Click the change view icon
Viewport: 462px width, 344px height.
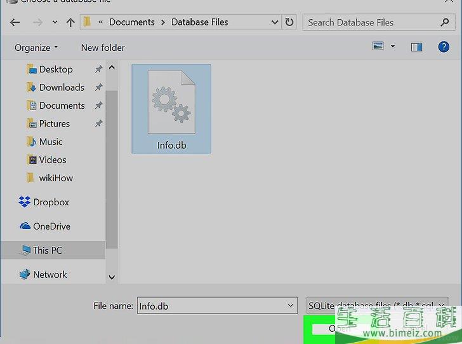point(379,47)
